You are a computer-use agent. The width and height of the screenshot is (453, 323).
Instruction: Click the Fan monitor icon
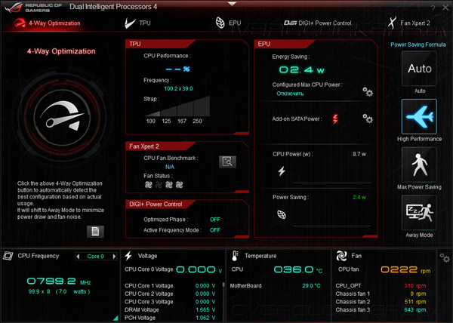point(341,256)
